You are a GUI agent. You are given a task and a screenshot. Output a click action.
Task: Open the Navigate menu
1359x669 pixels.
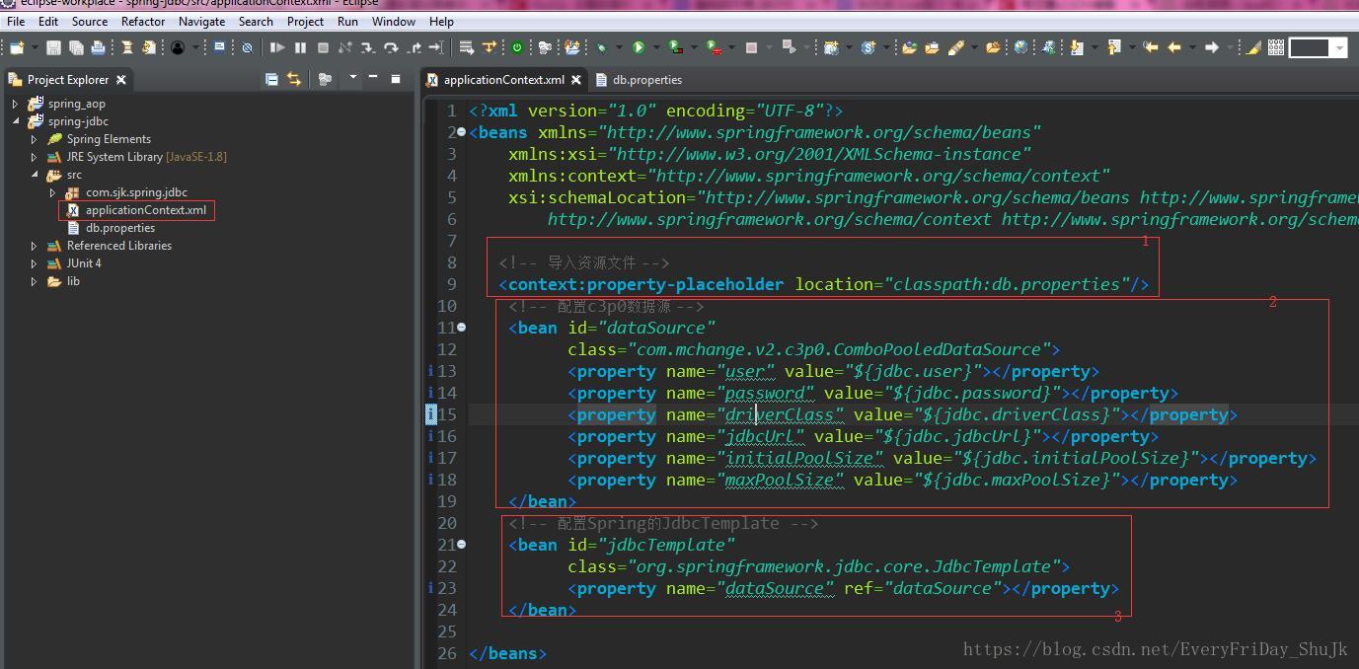click(x=202, y=21)
